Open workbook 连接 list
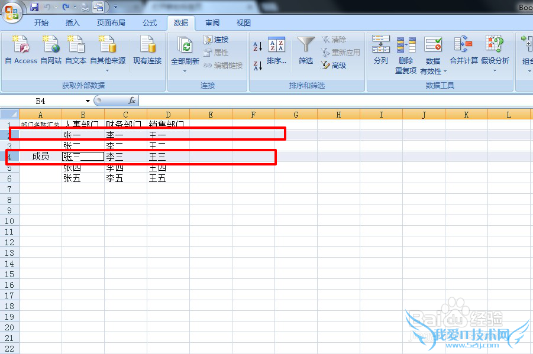 (x=216, y=40)
